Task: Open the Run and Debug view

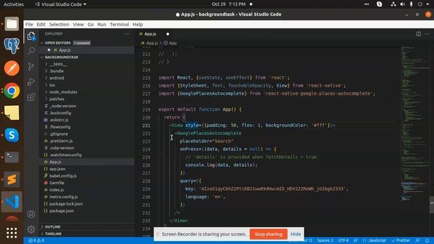Action: click(31, 81)
